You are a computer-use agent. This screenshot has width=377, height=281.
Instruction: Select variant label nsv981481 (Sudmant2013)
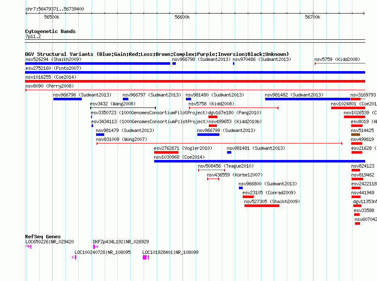click(256, 148)
